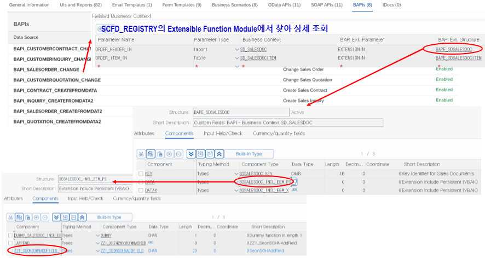Click the Delete Row icon in the BAPE_SDSALESDOC toolbar

(x=210, y=154)
